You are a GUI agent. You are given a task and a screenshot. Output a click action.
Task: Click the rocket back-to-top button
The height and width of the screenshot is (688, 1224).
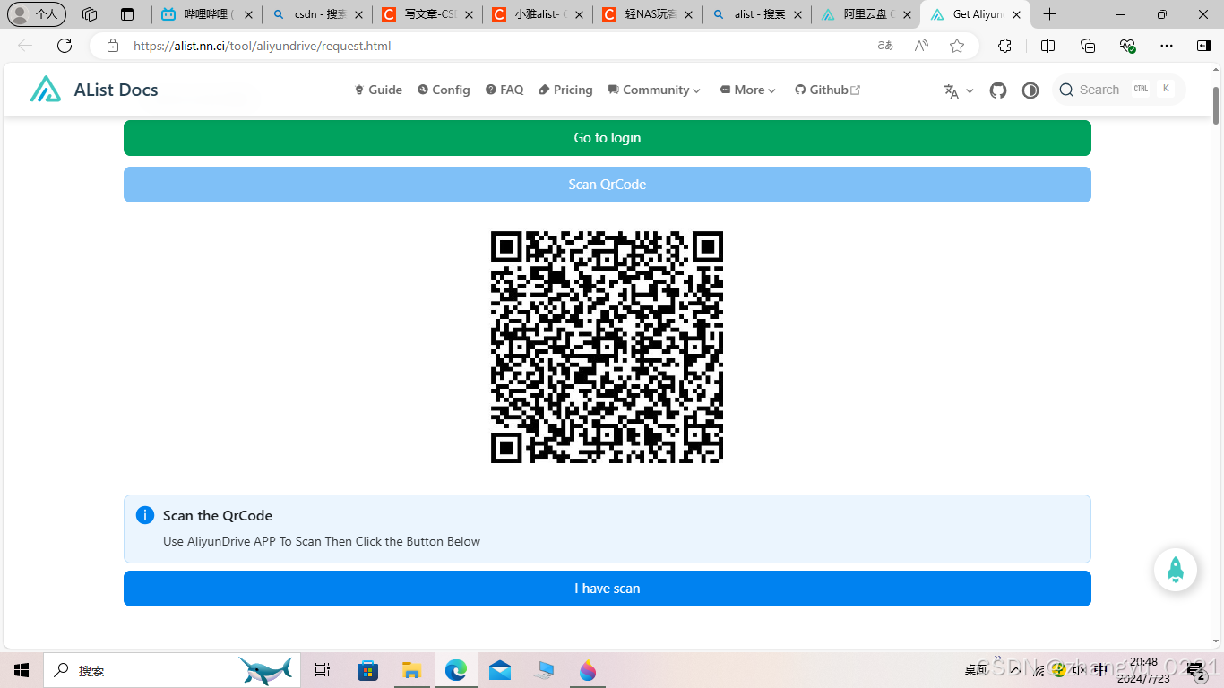[x=1176, y=570]
